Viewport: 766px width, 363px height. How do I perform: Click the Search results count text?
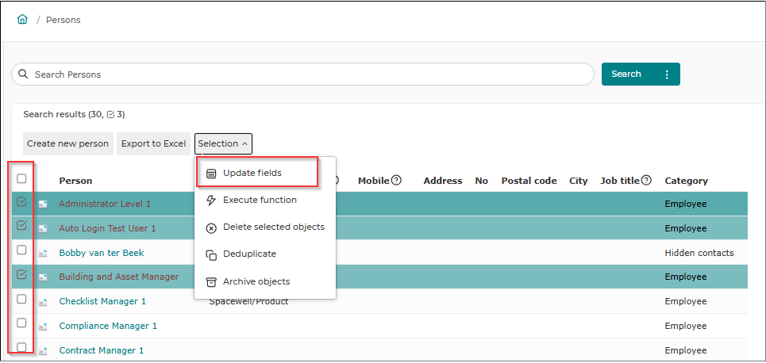point(75,115)
